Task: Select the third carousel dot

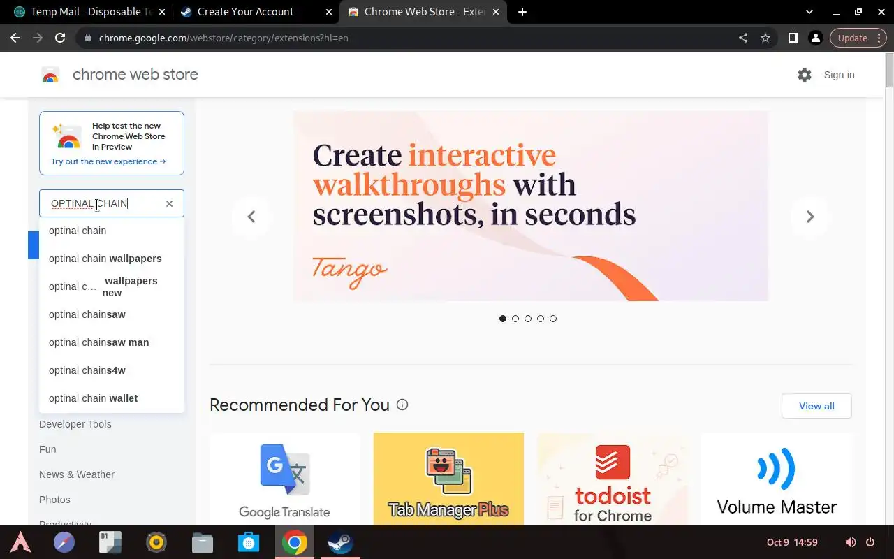Action: 528,319
